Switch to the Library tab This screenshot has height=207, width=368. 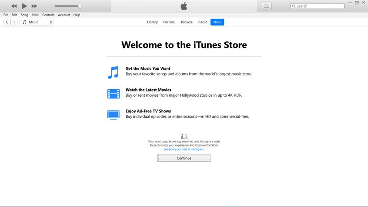(x=152, y=22)
